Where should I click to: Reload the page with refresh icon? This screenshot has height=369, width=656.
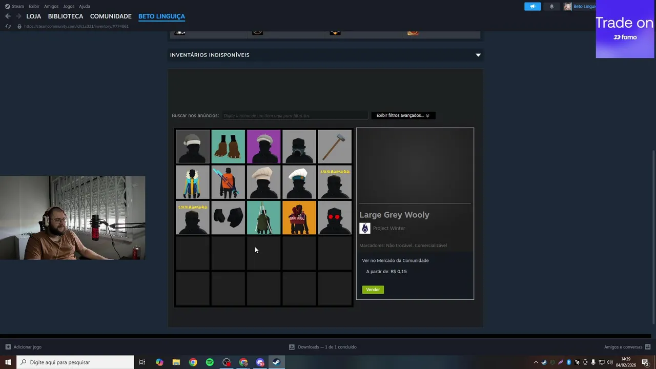(8, 26)
